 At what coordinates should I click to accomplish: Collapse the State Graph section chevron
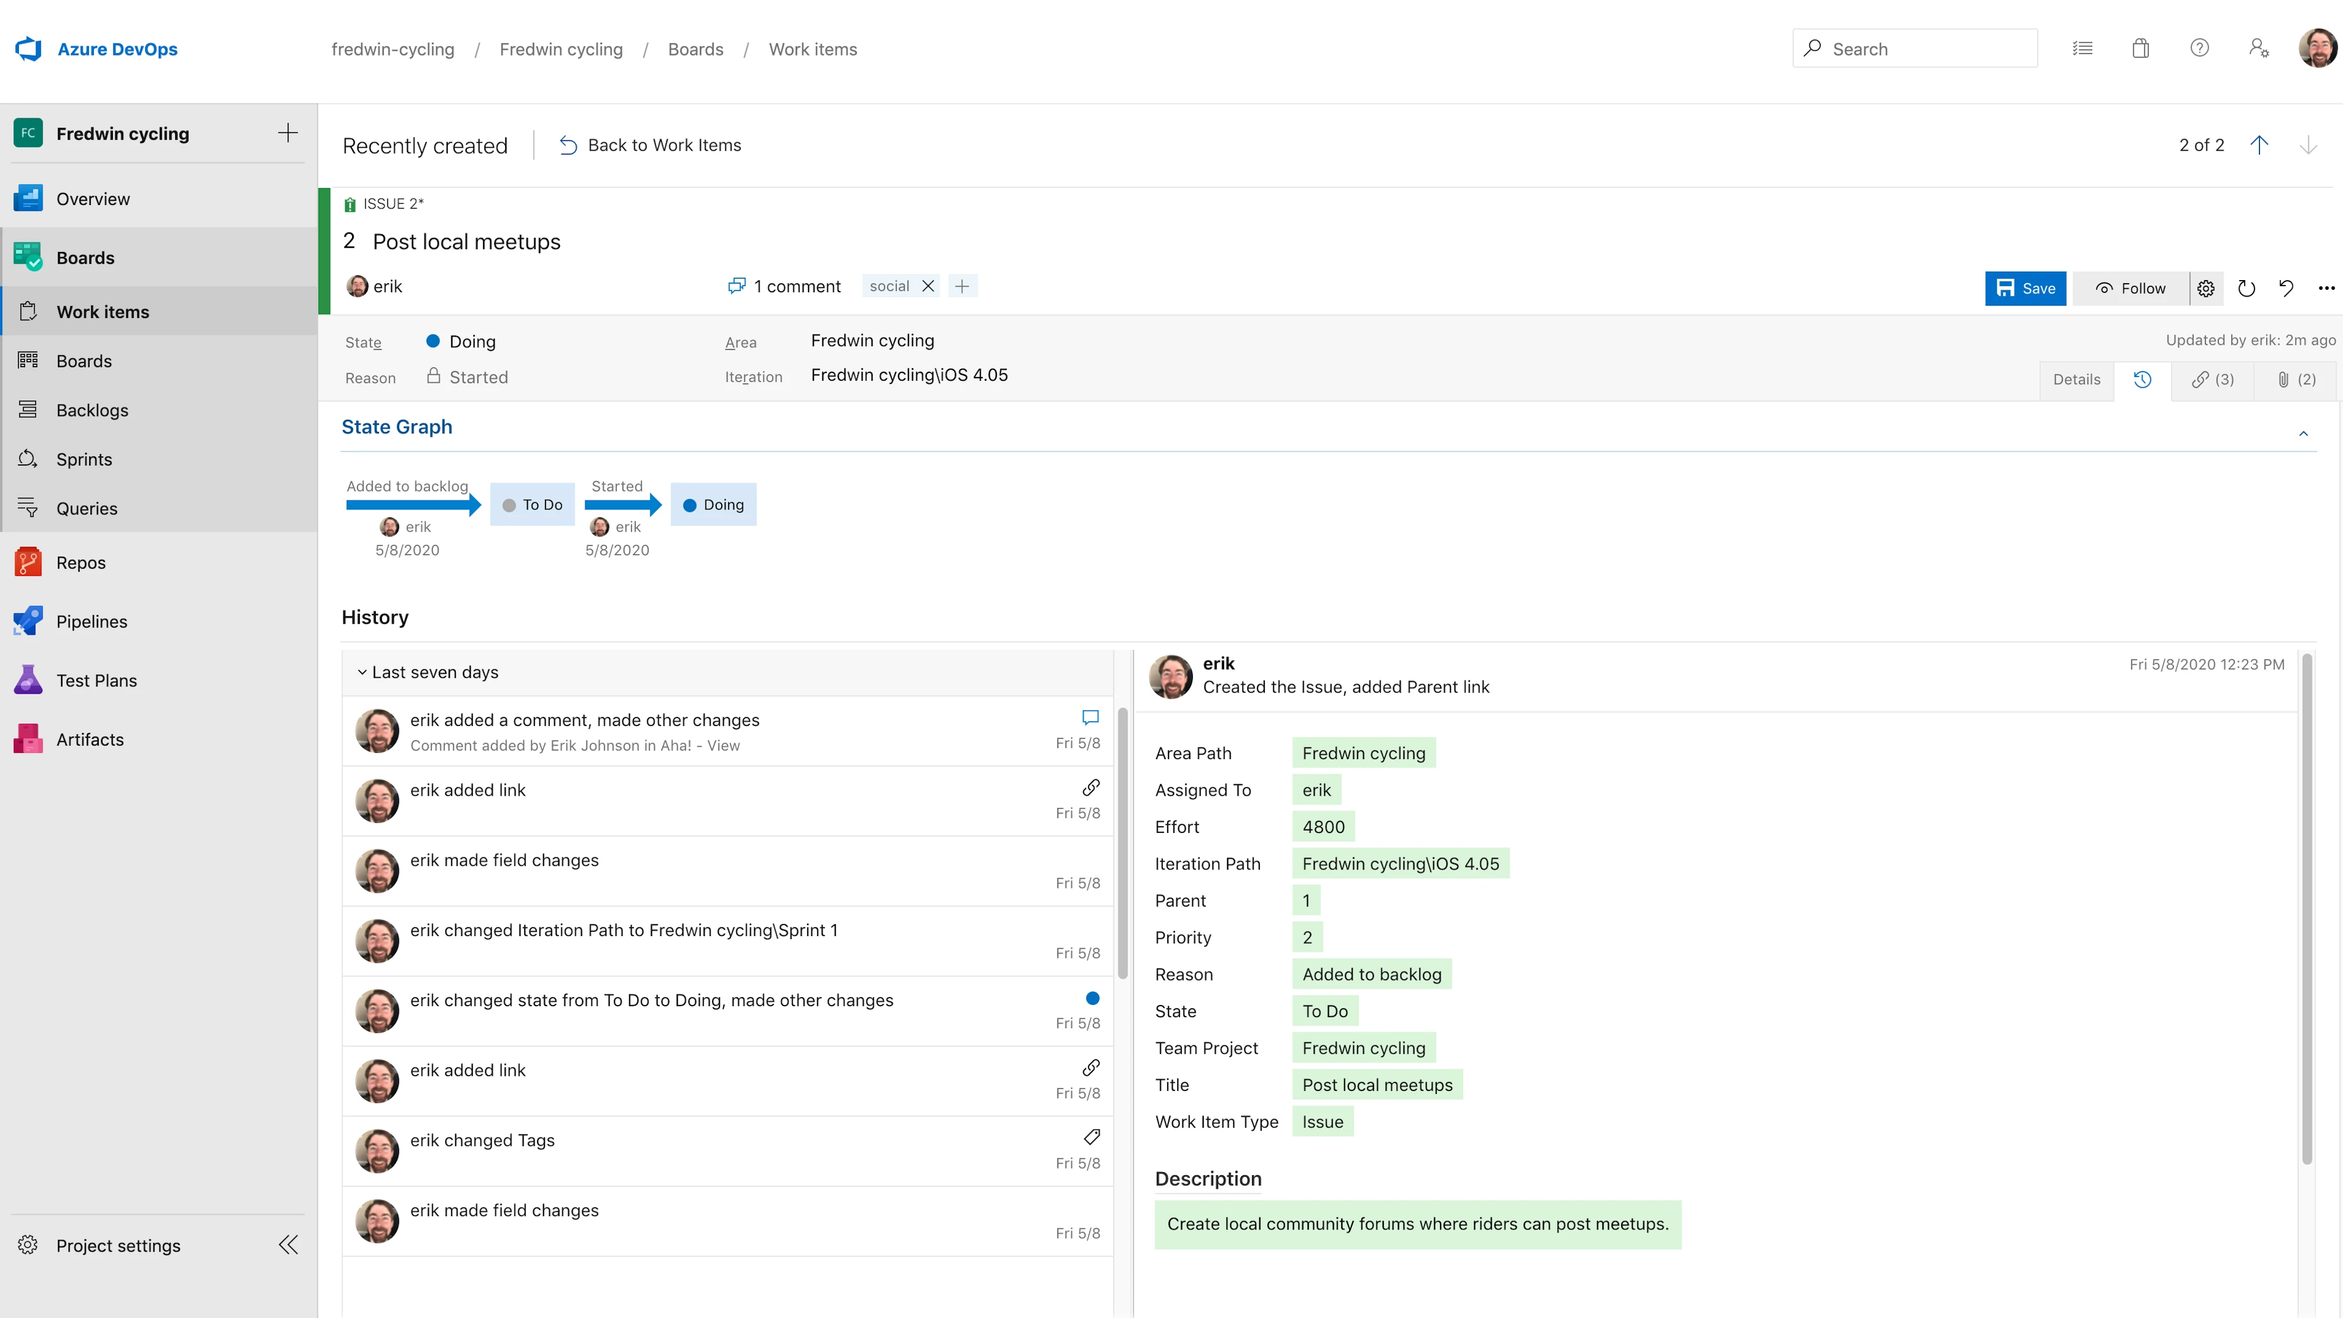click(x=2304, y=434)
